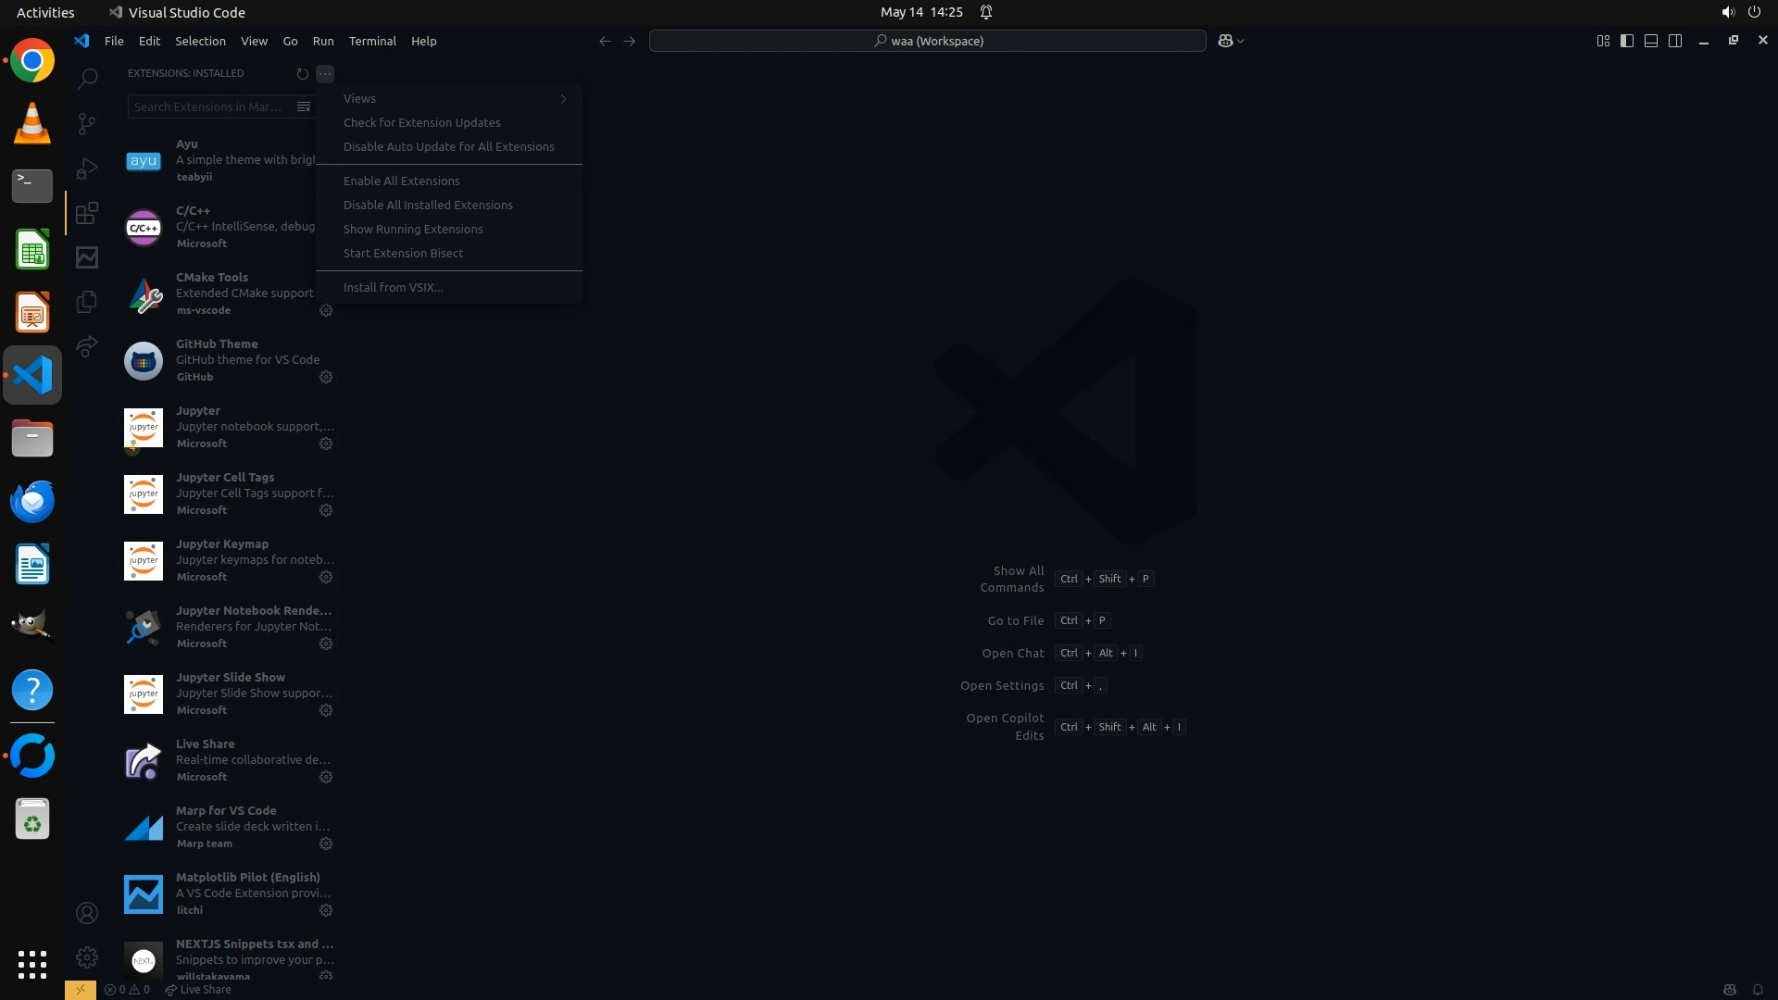Open Run and Debug view icon
Viewport: 1778px width, 1000px height.
click(x=87, y=169)
